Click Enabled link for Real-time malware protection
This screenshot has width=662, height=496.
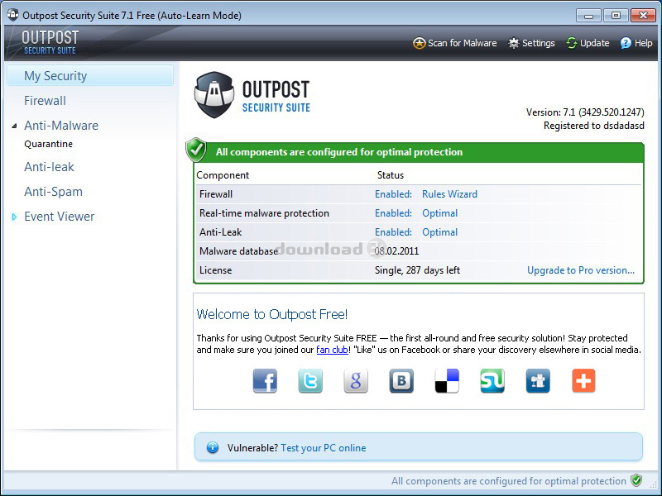[x=394, y=213]
